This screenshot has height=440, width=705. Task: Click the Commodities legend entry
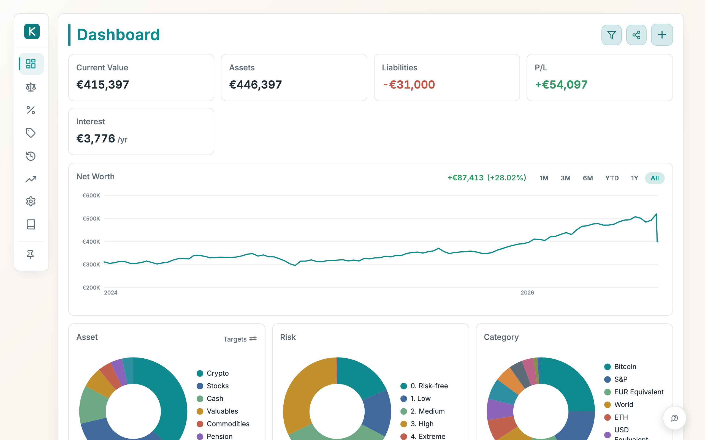click(223, 424)
